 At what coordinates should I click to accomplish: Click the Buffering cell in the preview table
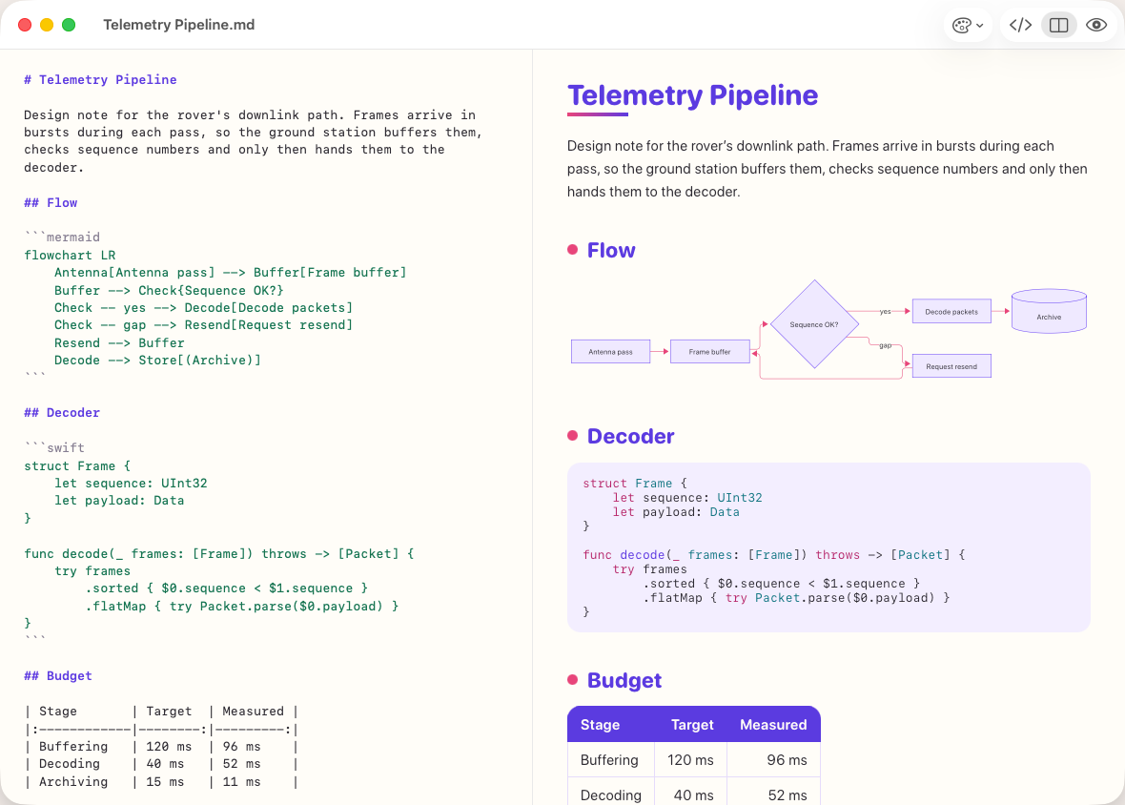(609, 760)
